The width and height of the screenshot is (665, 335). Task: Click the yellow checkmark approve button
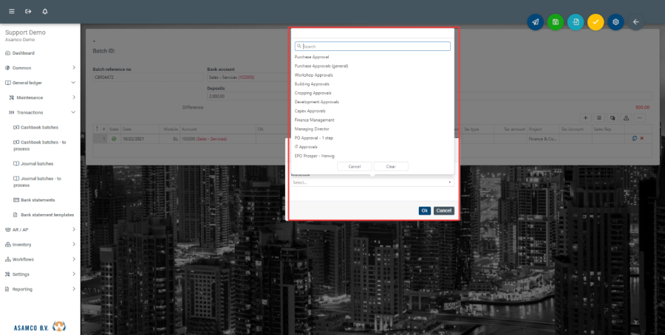point(596,22)
